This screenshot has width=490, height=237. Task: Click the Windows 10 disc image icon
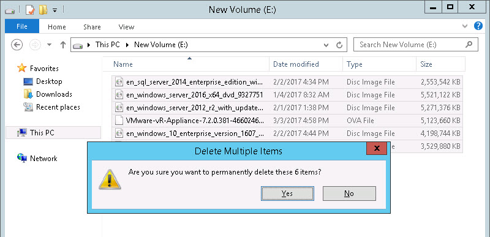(119, 134)
